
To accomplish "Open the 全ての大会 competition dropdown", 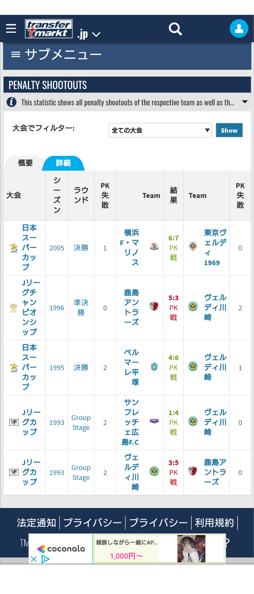I will [x=160, y=130].
